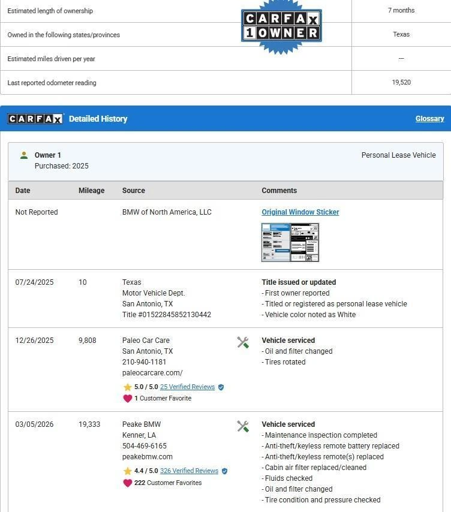This screenshot has height=512, width=451.
Task: Click the heart icon by 1 Customer Favorite
Action: tap(127, 398)
